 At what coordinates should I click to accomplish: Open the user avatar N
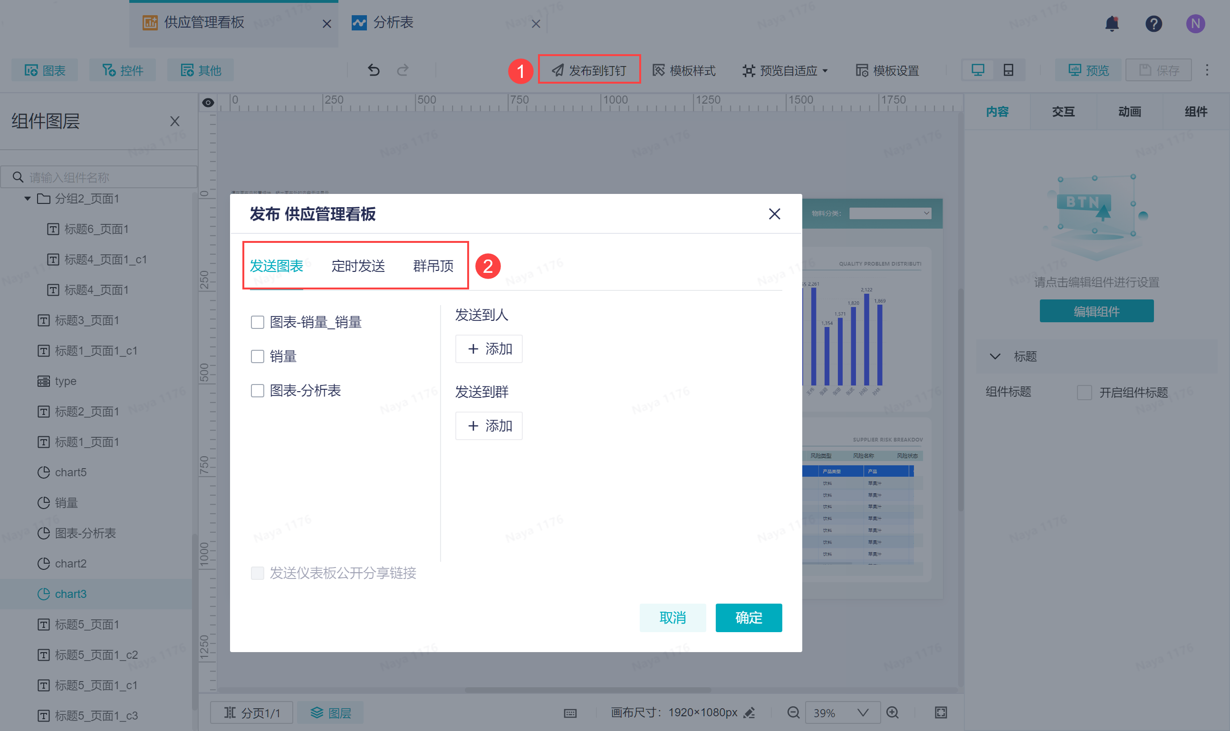(x=1195, y=24)
